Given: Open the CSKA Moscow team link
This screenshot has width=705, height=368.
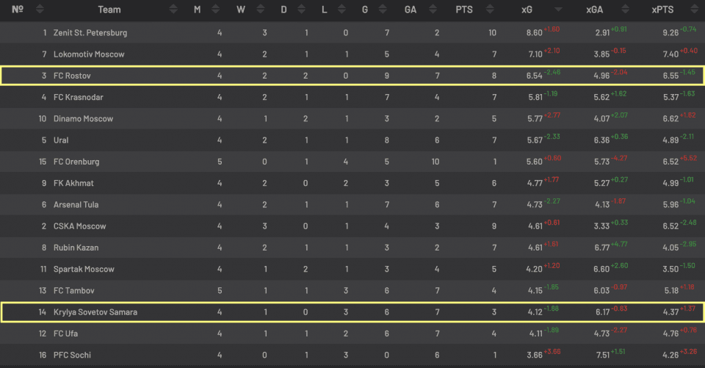Looking at the screenshot, I should [x=79, y=226].
